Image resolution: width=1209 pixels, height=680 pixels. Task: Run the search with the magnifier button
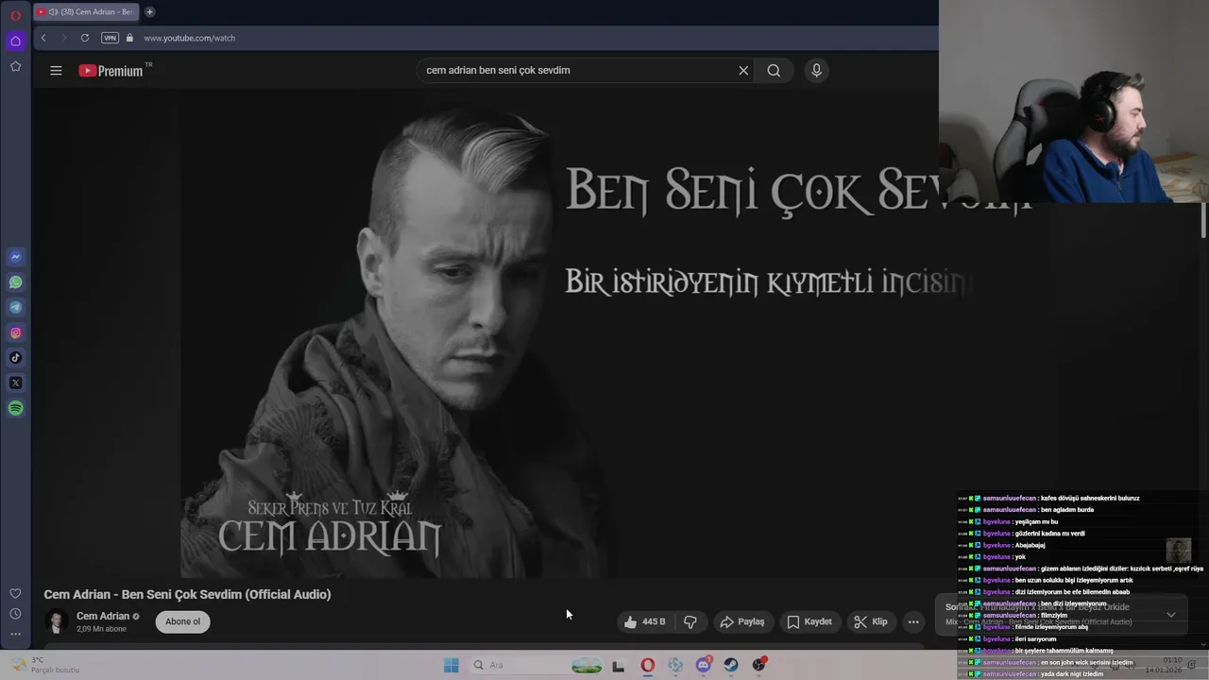click(x=774, y=70)
